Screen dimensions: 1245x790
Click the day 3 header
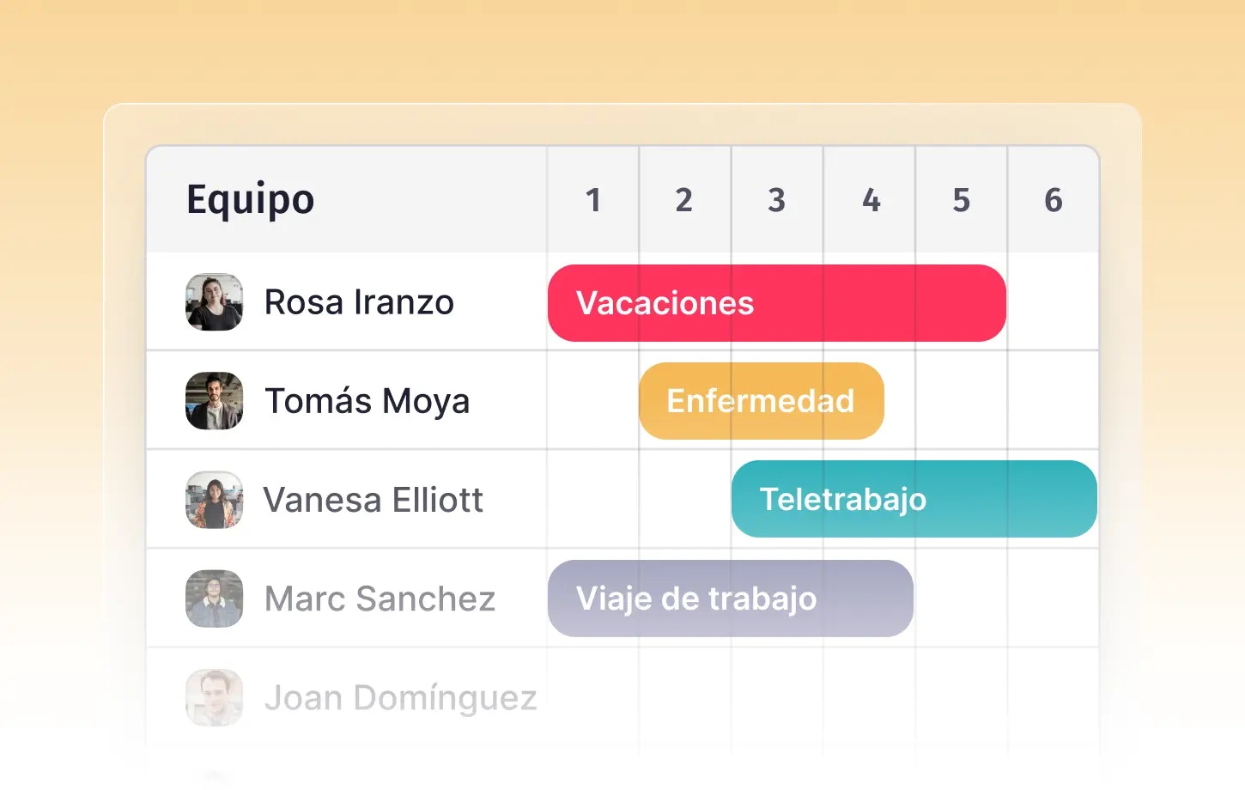click(776, 200)
